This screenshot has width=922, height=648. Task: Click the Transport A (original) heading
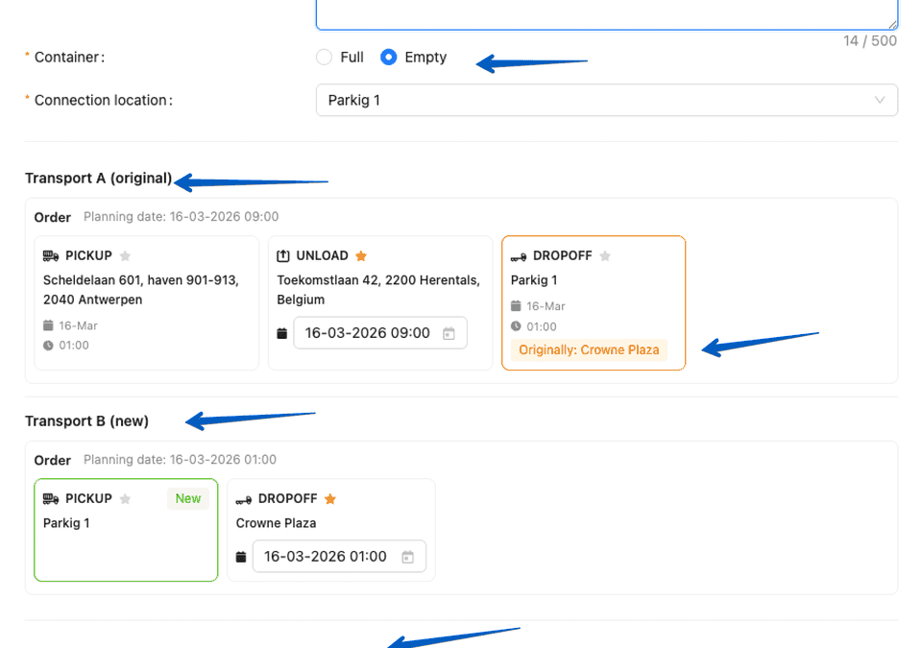(x=98, y=179)
